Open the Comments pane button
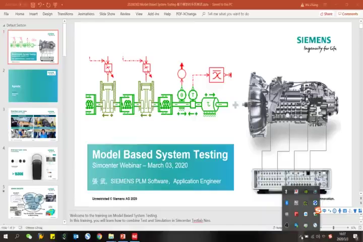The width and height of the screenshot is (363, 242). tap(348, 14)
